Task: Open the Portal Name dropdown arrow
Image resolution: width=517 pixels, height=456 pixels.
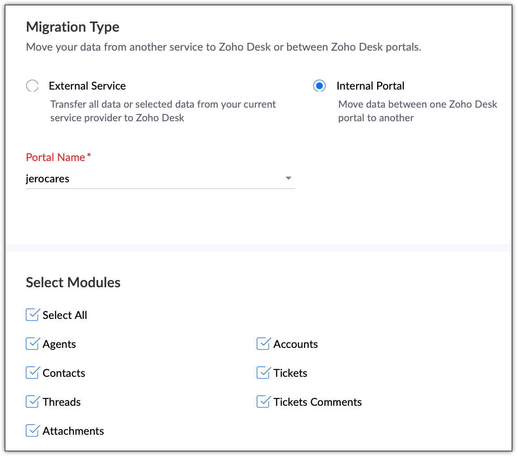Action: point(288,178)
